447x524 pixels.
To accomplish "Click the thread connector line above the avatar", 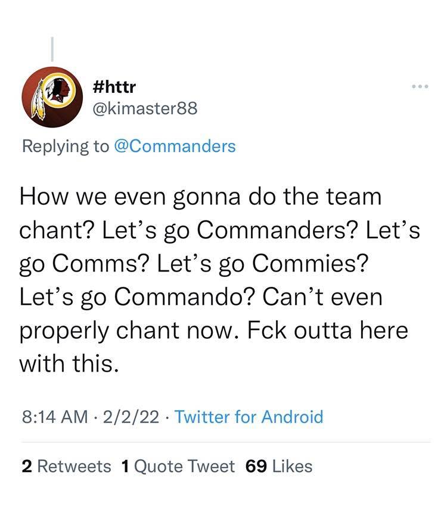I will (52, 49).
